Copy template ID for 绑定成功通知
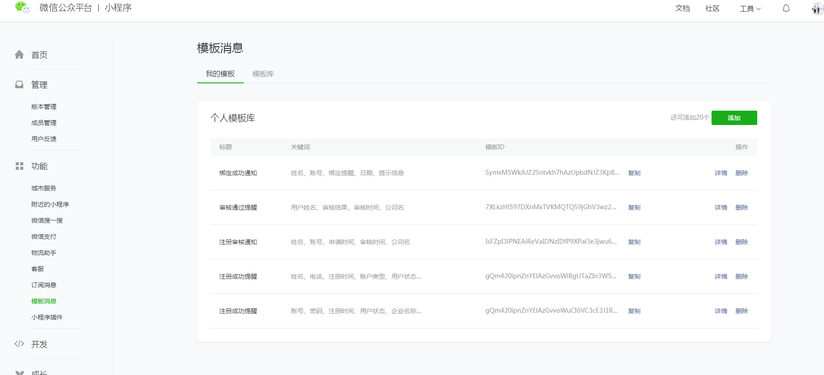 (x=634, y=173)
